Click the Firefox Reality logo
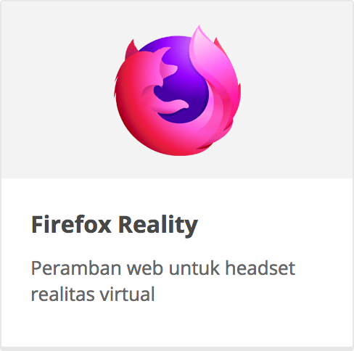 pos(177,91)
